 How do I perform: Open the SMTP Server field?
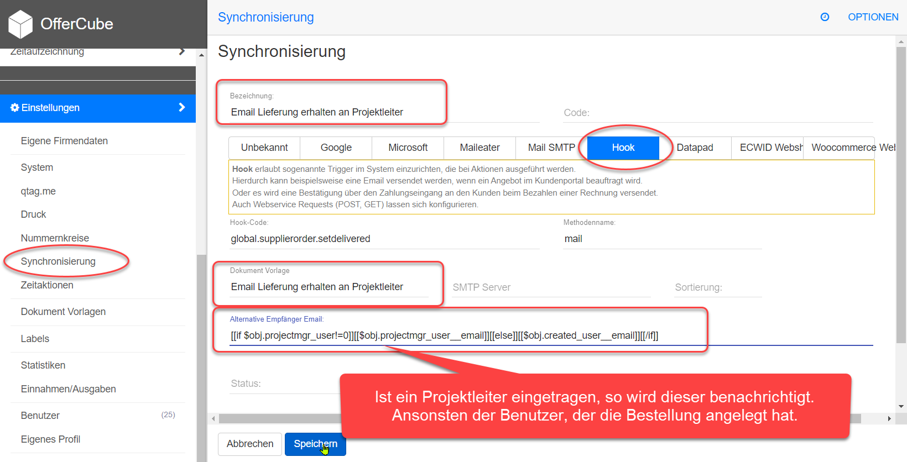(x=551, y=287)
